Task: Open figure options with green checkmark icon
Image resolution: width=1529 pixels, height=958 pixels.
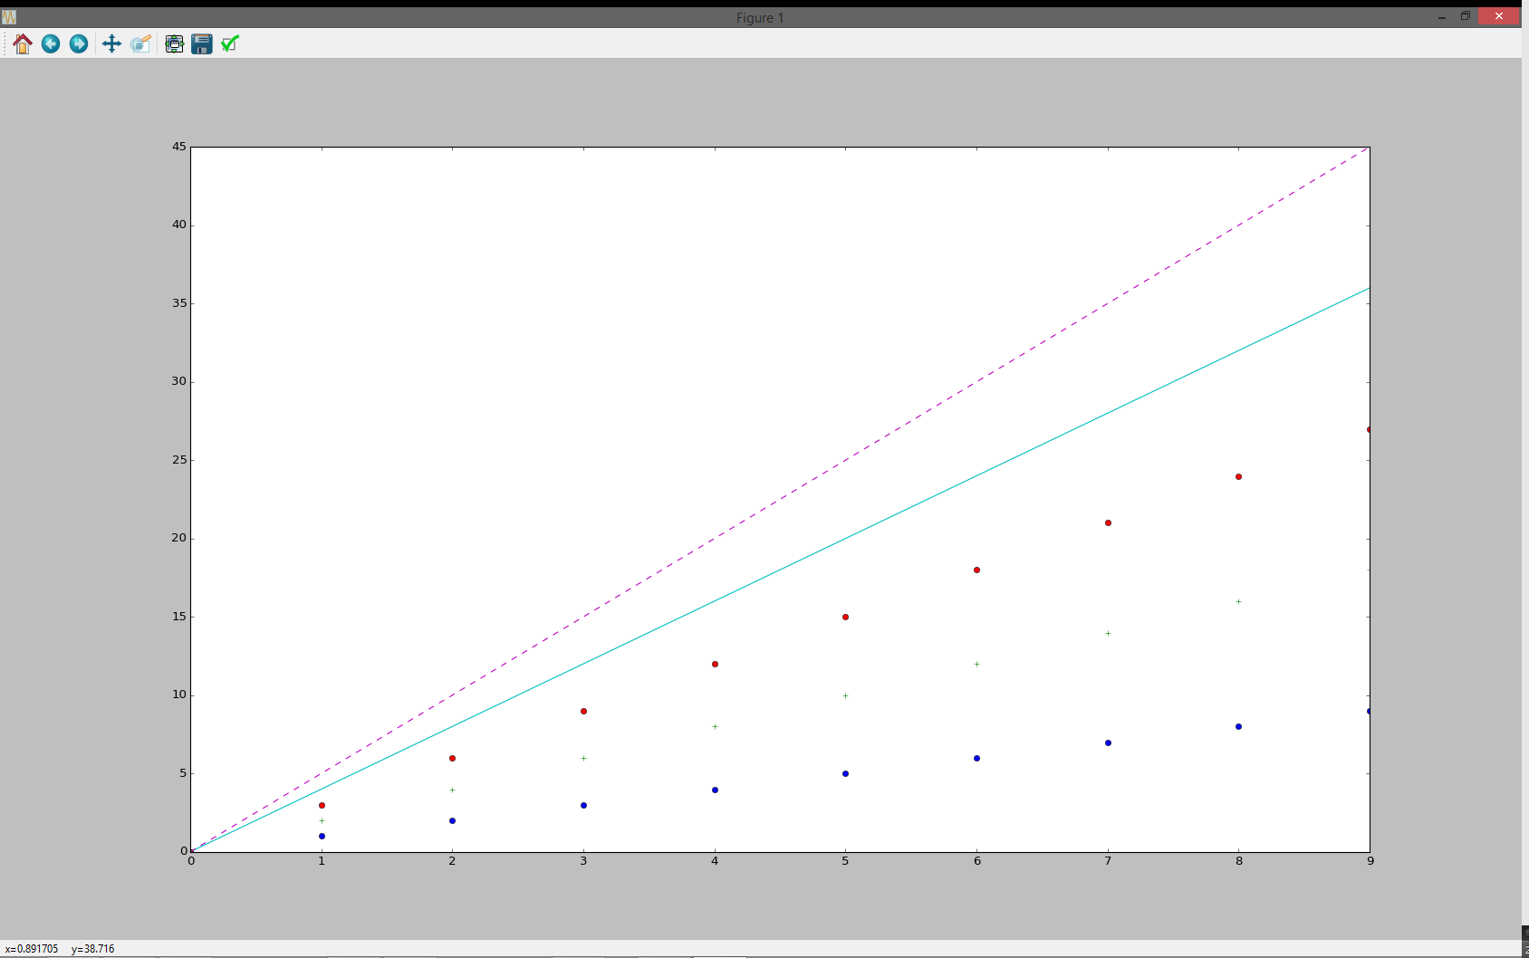Action: (x=230, y=43)
